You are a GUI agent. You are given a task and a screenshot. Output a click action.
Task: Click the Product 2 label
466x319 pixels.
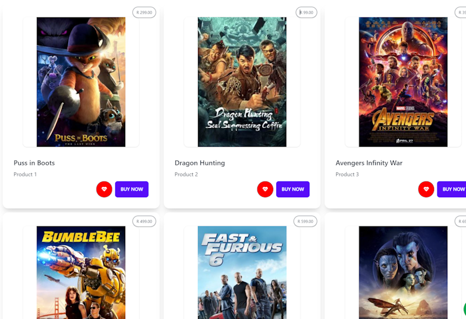point(186,175)
